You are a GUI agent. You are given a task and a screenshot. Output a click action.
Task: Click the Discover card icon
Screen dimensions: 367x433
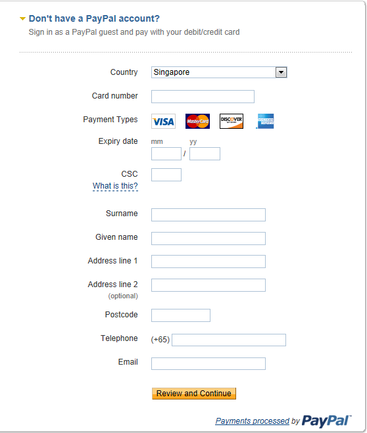[x=232, y=122]
